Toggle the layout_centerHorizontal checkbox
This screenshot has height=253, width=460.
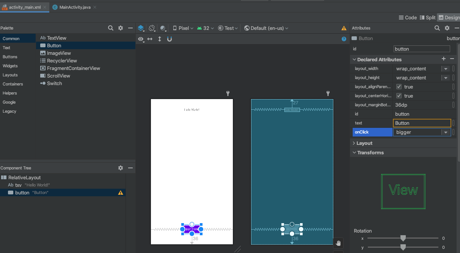click(399, 96)
